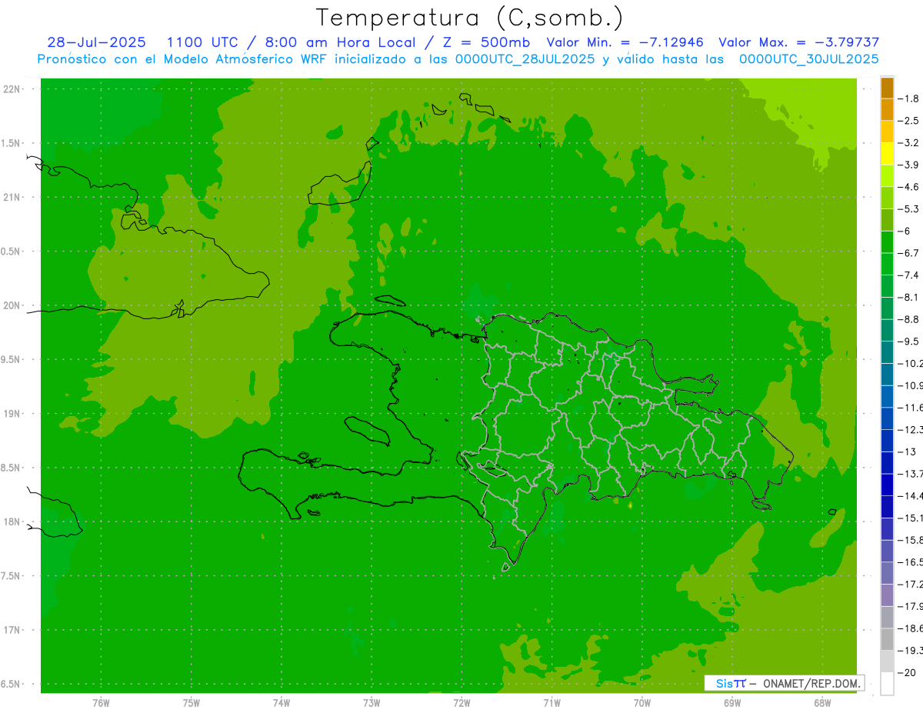Click the 74W longitude label
This screenshot has width=923, height=713.
(281, 703)
